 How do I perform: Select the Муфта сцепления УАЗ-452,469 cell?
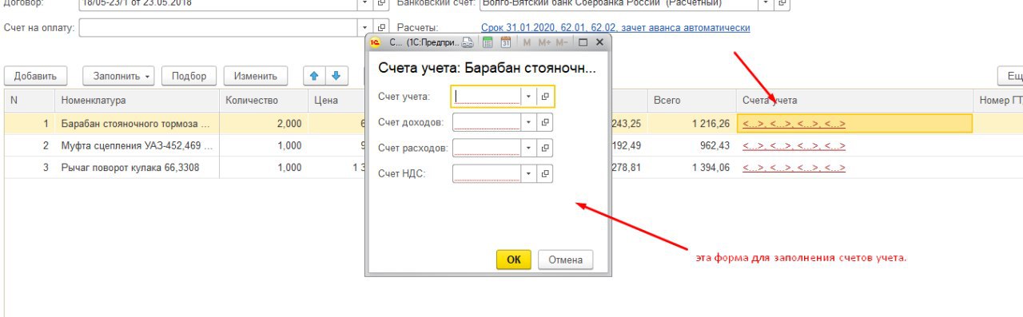(x=137, y=145)
